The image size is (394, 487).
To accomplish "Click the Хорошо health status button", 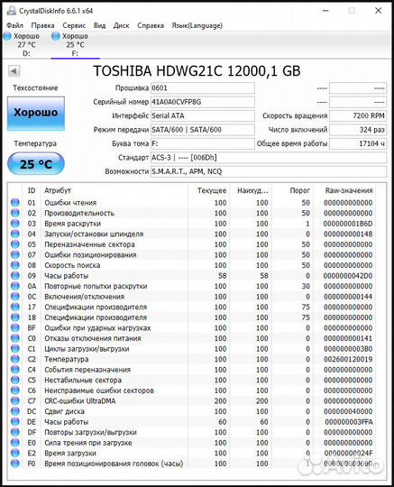I will tap(36, 114).
